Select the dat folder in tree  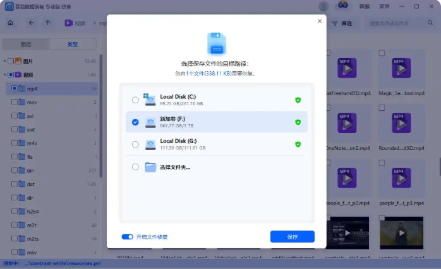52,184
